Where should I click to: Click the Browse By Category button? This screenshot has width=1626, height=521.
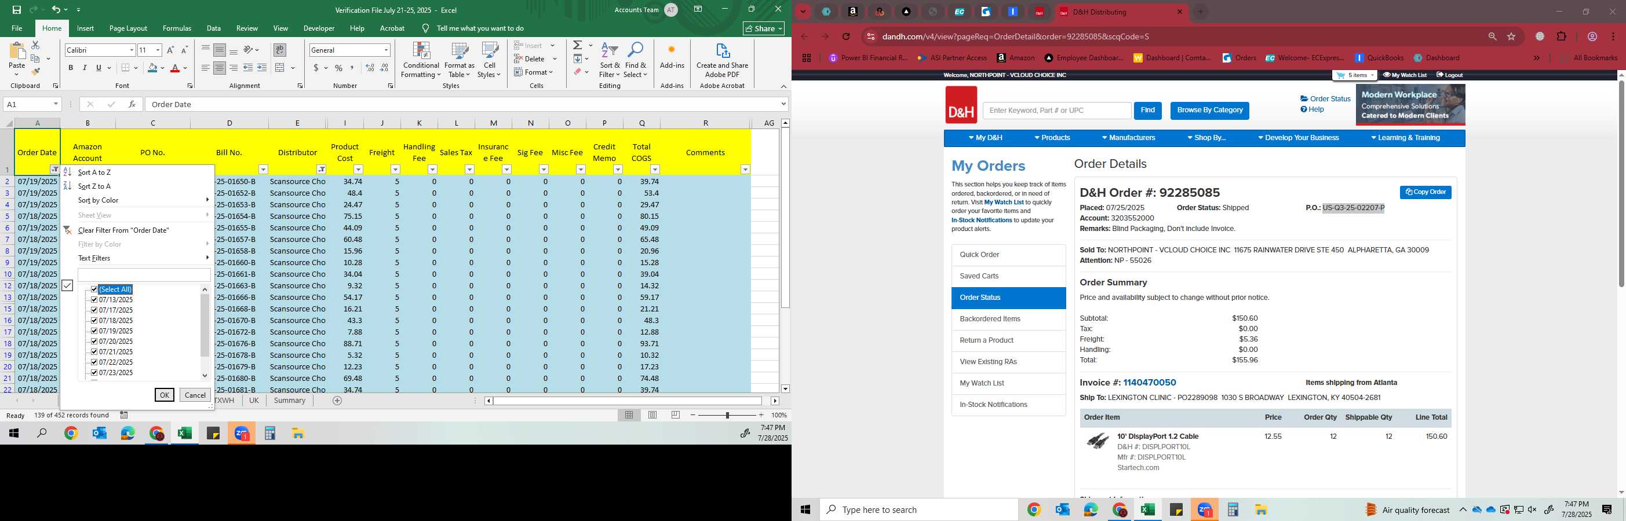tap(1209, 111)
